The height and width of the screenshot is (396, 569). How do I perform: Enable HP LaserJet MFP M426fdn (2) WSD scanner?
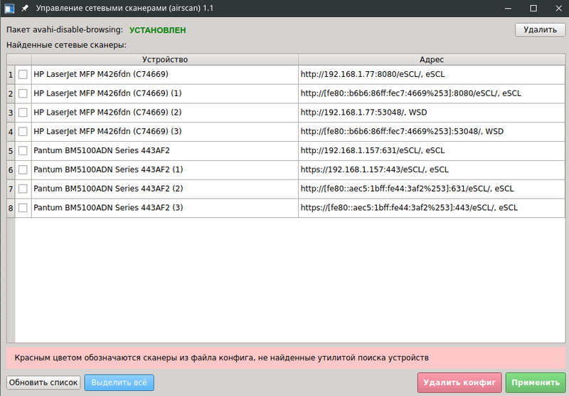click(x=23, y=113)
